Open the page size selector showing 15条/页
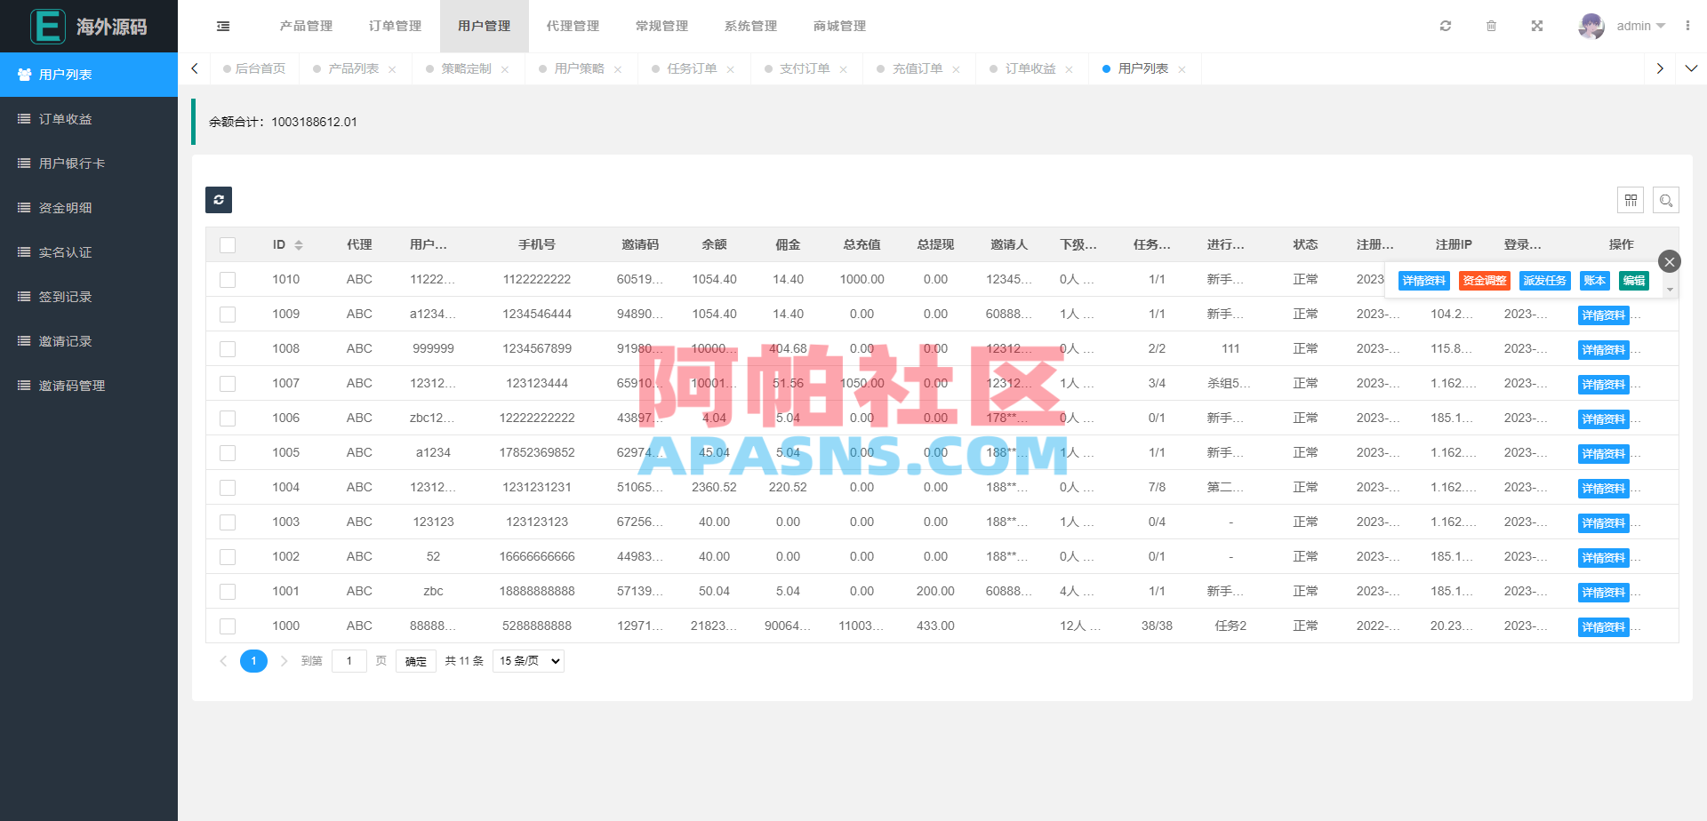Viewport: 1707px width, 821px height. 527,660
